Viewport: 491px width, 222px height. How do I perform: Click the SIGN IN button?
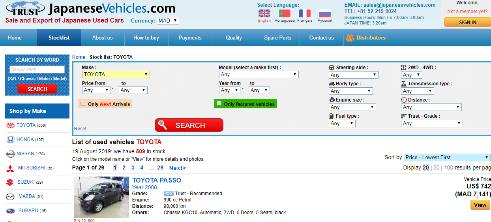pos(468,23)
